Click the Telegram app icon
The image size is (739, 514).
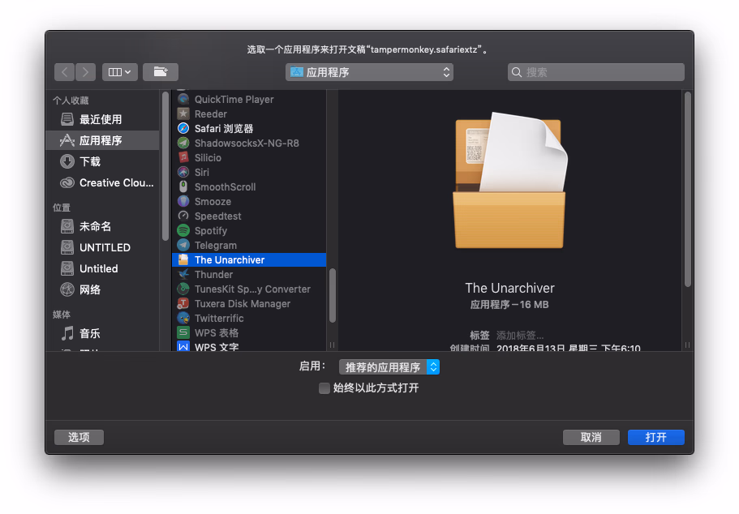pos(183,246)
